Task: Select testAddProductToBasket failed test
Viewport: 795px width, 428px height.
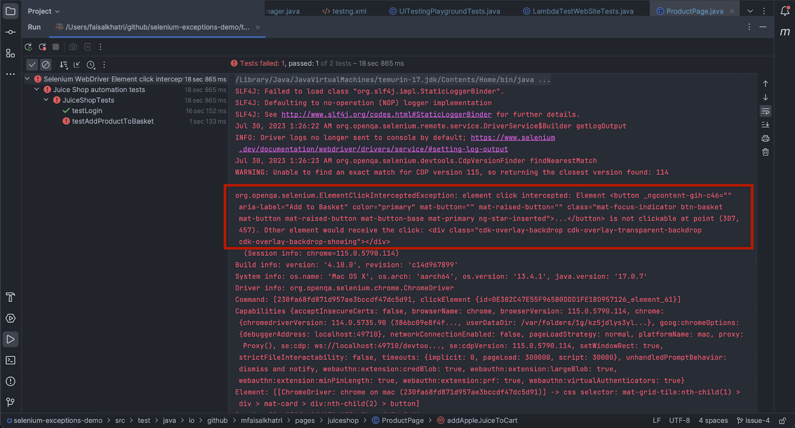Action: coord(112,121)
